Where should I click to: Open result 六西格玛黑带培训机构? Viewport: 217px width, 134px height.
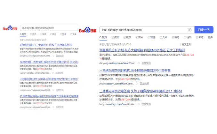(x=135, y=71)
